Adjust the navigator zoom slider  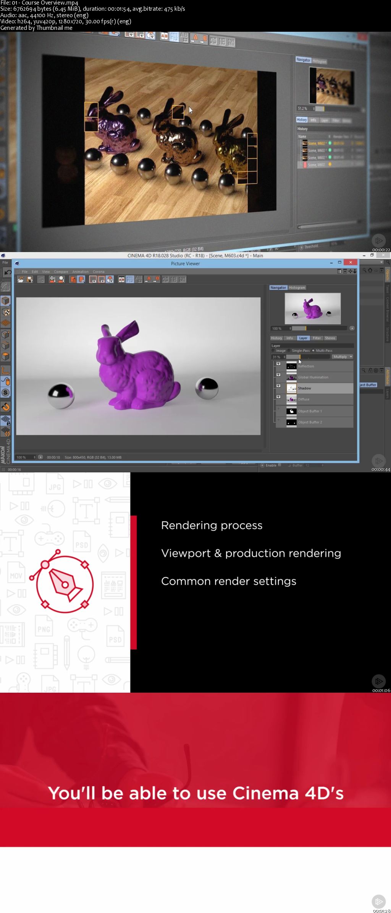click(320, 328)
